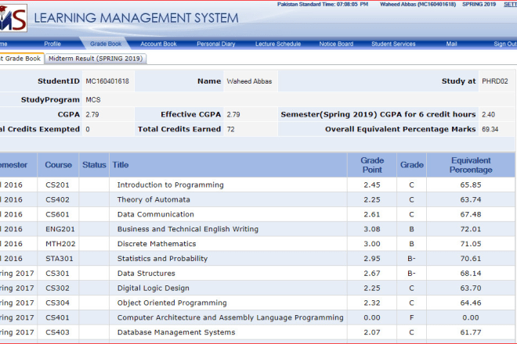
Task: Click the name value Waheed Abbas
Action: click(249, 81)
